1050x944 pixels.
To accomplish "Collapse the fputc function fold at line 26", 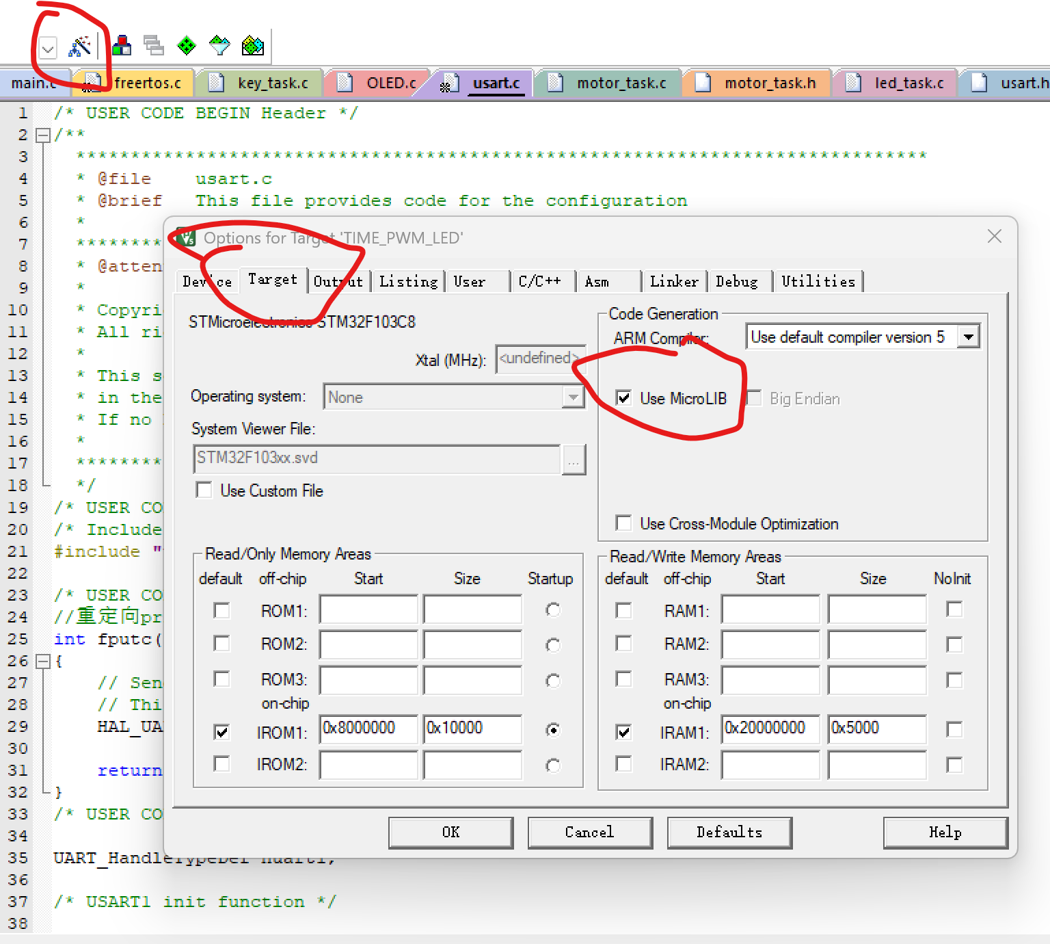I will 42,661.
